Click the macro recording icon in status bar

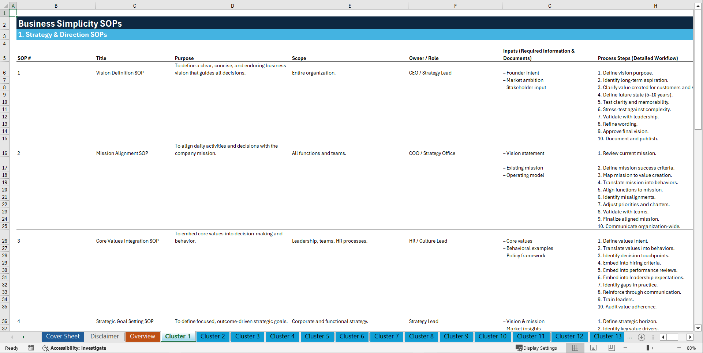click(x=31, y=348)
